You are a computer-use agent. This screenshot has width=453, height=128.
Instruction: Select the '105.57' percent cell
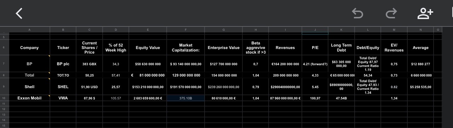[x=116, y=98]
